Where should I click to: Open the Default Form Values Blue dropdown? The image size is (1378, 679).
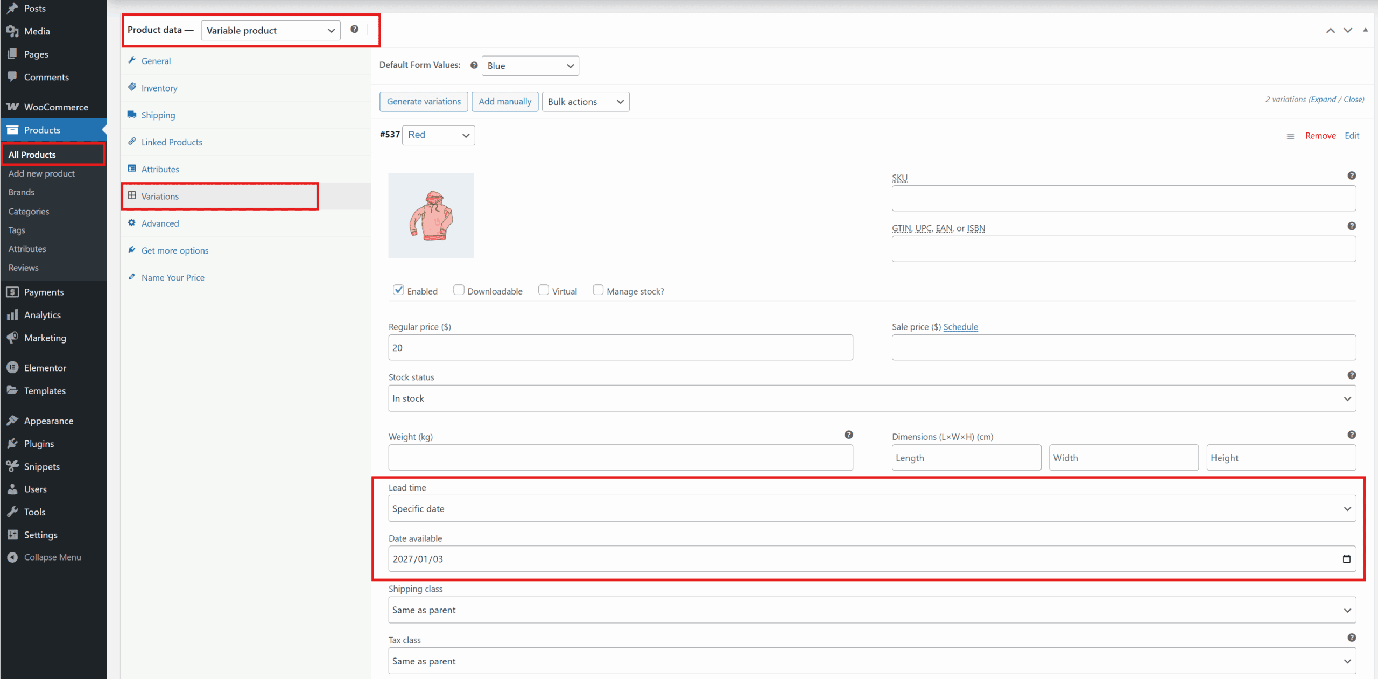point(530,66)
